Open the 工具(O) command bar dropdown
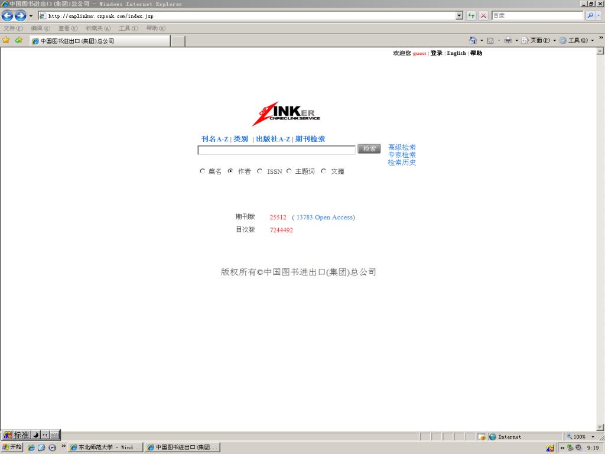Viewport: 605px width, 454px height. [x=577, y=41]
